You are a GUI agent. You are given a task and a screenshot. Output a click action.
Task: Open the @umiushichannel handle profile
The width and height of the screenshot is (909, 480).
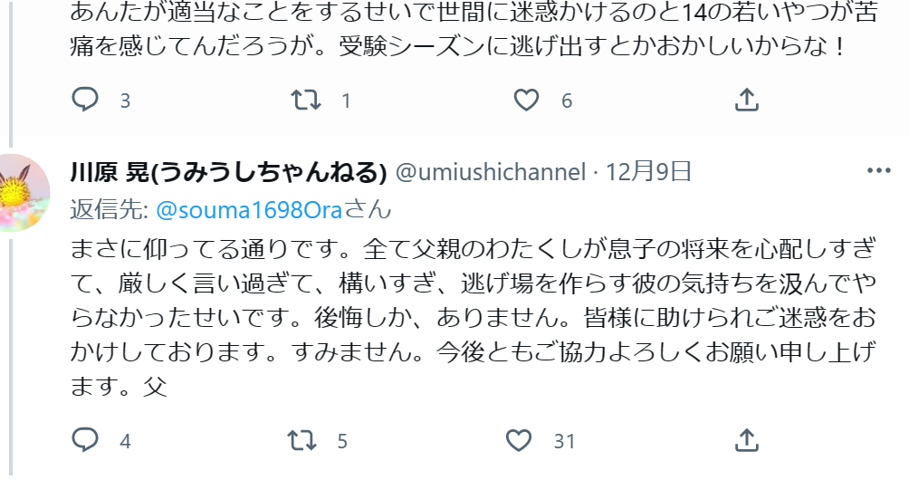(491, 171)
